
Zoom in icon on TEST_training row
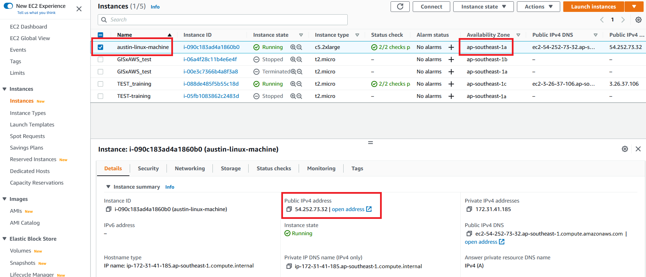pyautogui.click(x=293, y=84)
